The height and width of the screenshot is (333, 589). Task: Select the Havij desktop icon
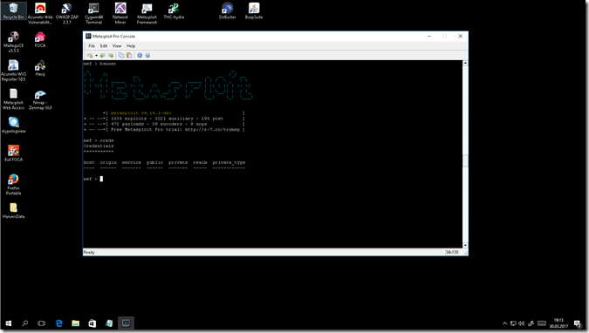click(x=40, y=68)
